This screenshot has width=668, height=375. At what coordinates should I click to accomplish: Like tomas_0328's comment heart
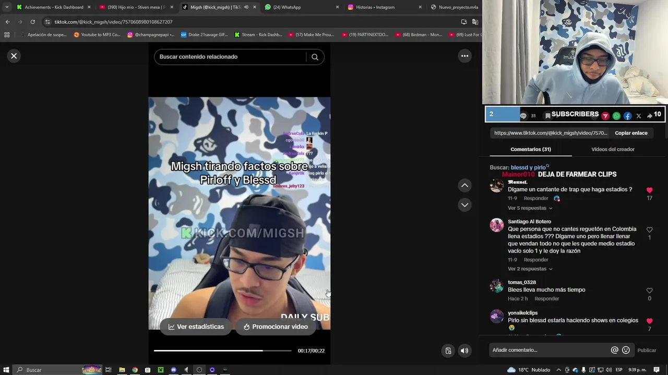click(x=649, y=291)
